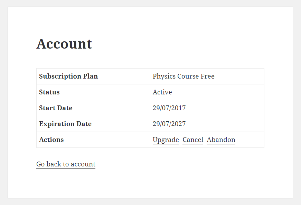301x205 pixels.
Task: Select the Abandon action link
Action: 221,140
